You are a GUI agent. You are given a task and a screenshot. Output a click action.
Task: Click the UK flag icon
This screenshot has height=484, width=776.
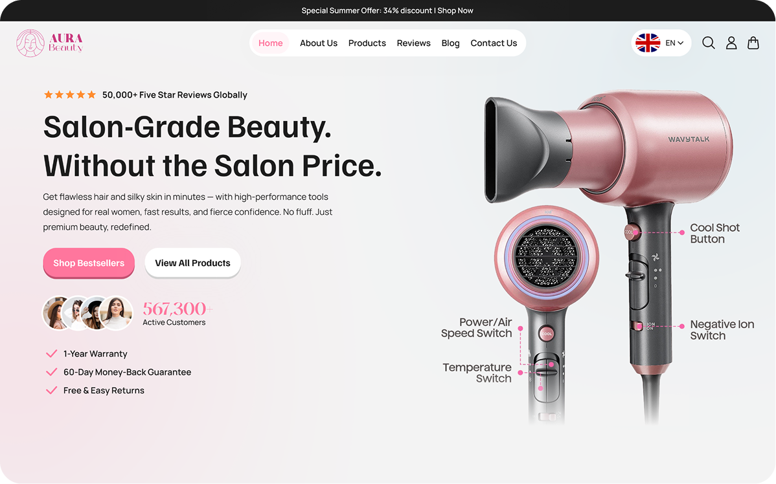[x=647, y=43]
